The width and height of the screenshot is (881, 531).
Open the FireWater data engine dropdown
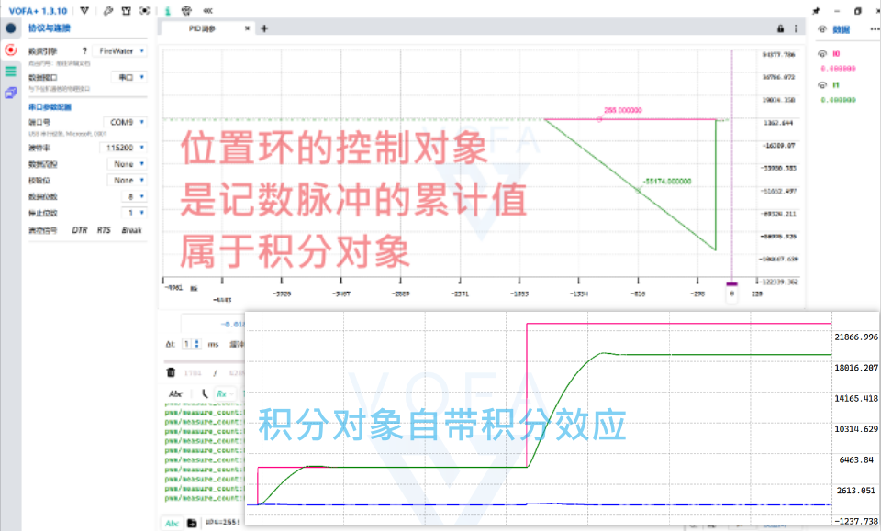(x=122, y=51)
